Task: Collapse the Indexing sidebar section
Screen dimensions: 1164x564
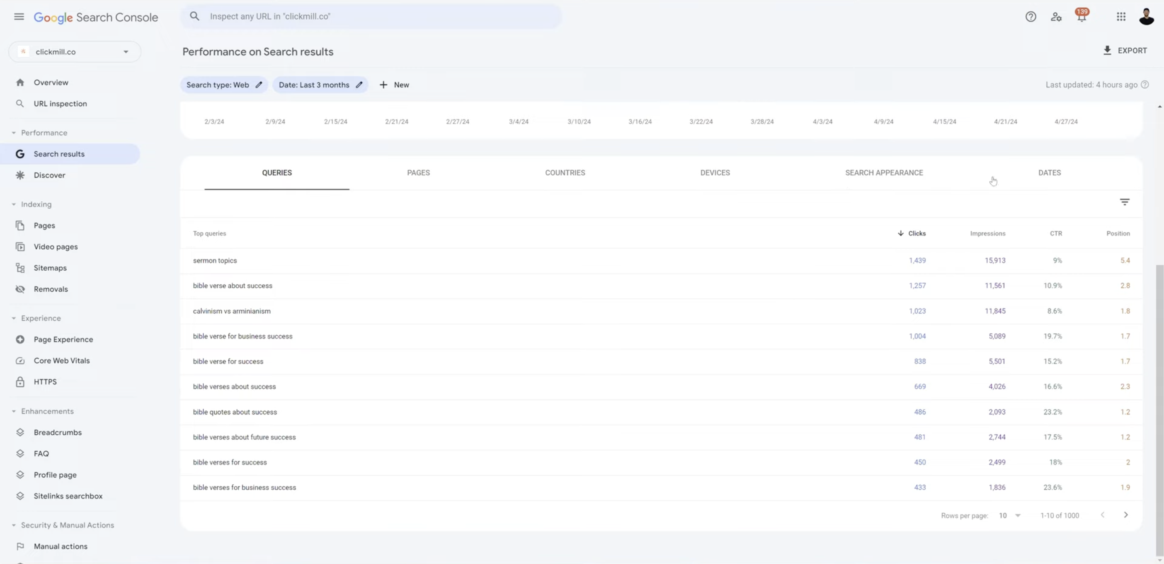Action: (14, 204)
